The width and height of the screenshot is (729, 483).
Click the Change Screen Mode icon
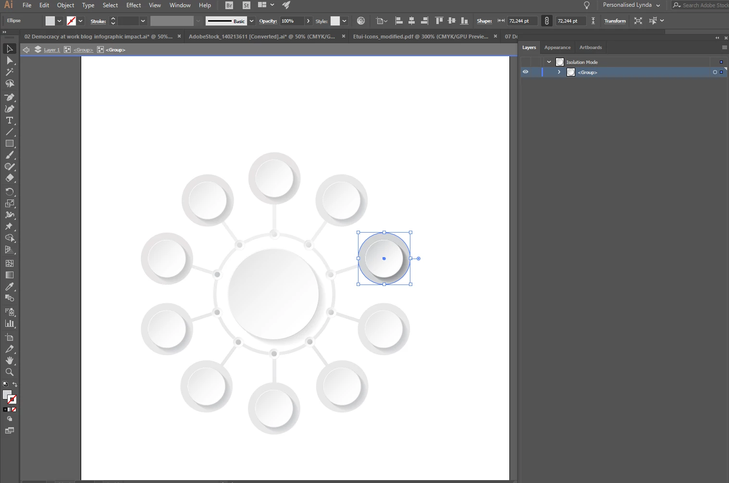[x=10, y=431]
